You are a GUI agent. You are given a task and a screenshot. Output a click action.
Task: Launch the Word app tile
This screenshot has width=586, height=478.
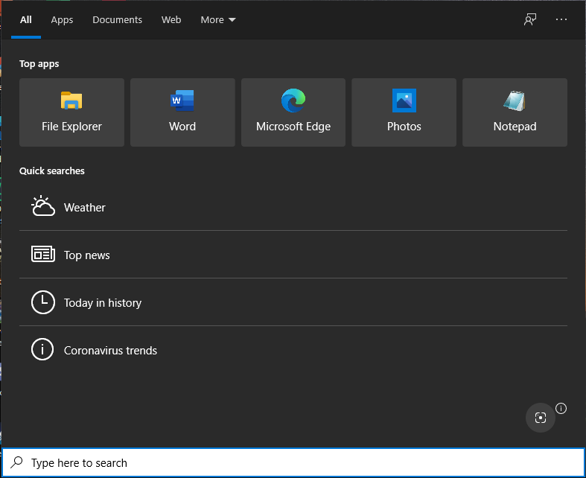point(182,112)
